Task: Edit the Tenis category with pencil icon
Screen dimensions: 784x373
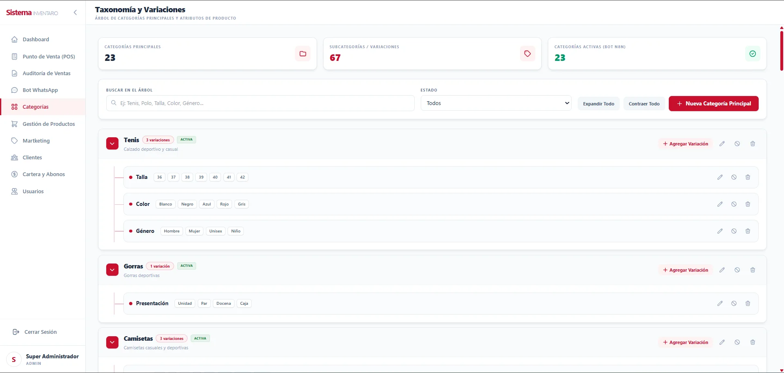Action: click(x=722, y=144)
